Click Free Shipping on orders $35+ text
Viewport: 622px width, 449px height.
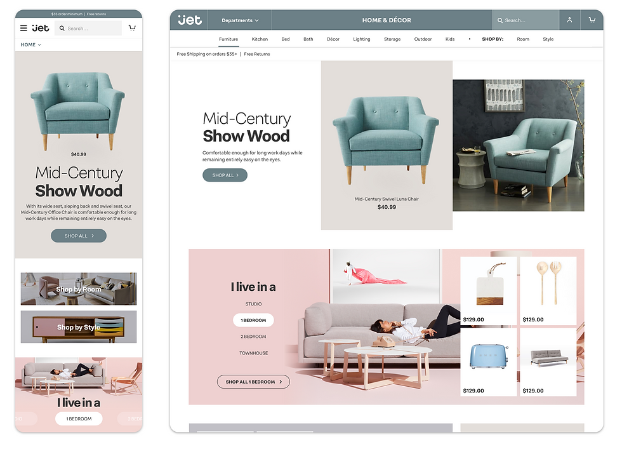coord(207,54)
